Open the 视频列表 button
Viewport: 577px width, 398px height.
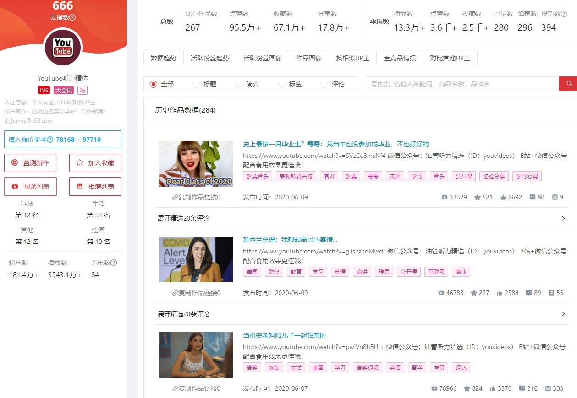(30, 187)
